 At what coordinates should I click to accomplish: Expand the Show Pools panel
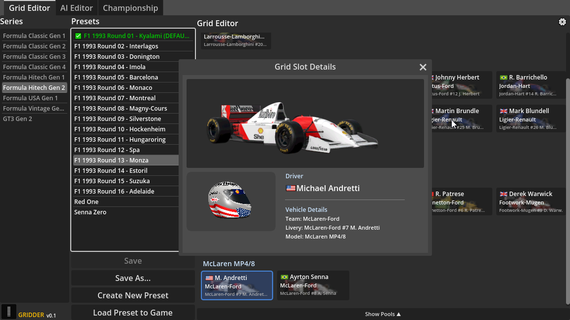coord(383,314)
